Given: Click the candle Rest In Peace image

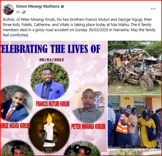Looking at the screenshot, I should click(49, 131).
